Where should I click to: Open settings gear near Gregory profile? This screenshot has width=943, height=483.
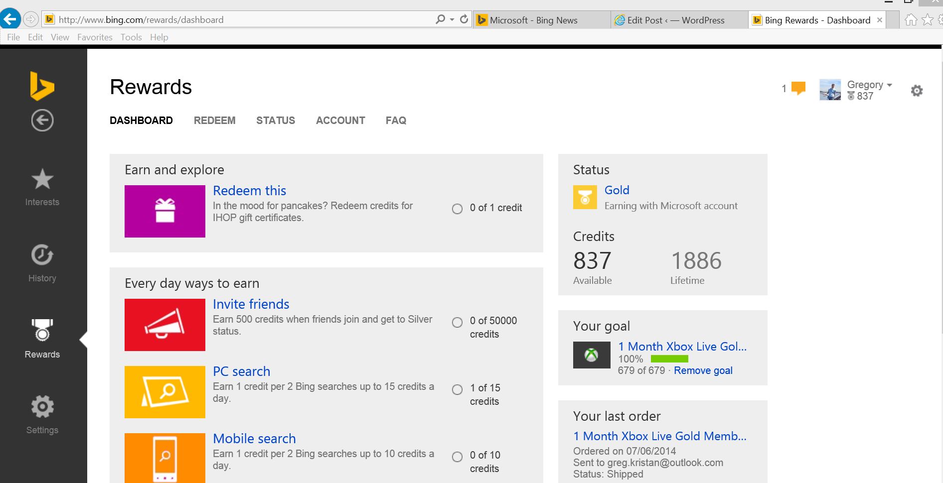coord(917,91)
